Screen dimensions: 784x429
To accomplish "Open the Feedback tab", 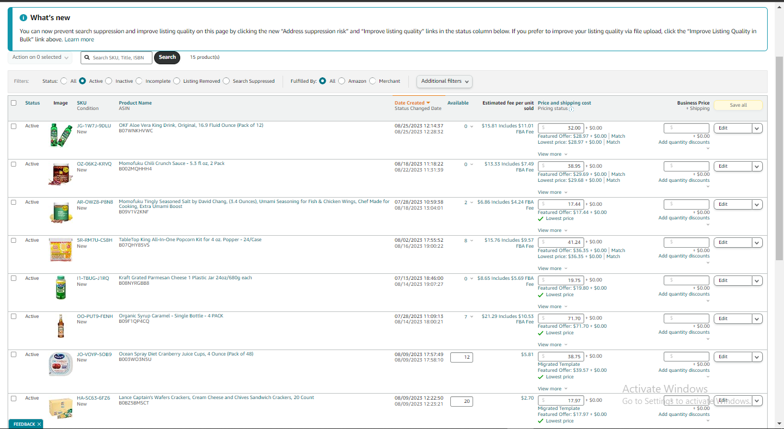I will 24,424.
